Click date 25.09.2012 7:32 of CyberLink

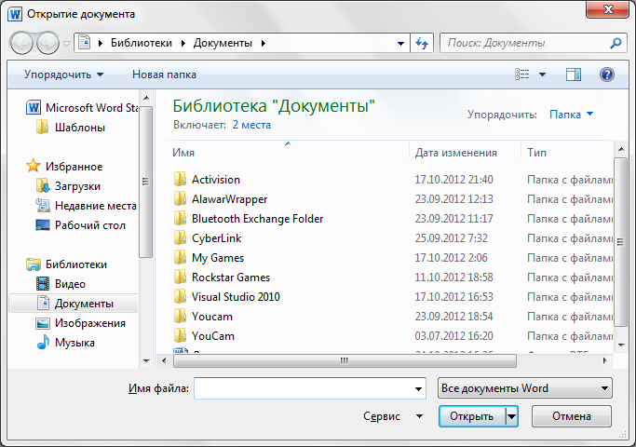451,238
